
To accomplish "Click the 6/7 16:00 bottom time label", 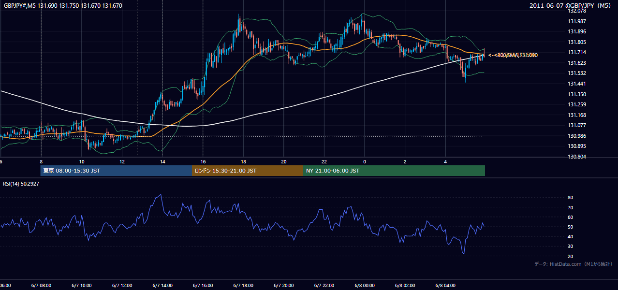I will point(203,286).
